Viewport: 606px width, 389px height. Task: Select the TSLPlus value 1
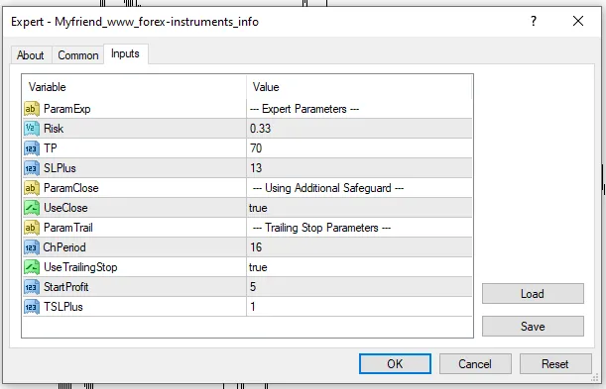pos(253,307)
